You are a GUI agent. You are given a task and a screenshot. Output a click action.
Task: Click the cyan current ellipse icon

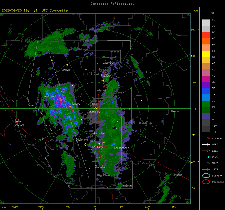(x=206, y=176)
